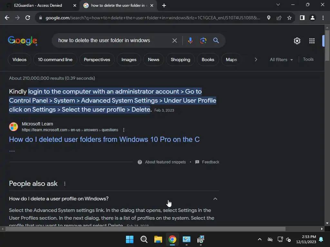
Task: Filter results by Perspectives
Action: point(97,59)
